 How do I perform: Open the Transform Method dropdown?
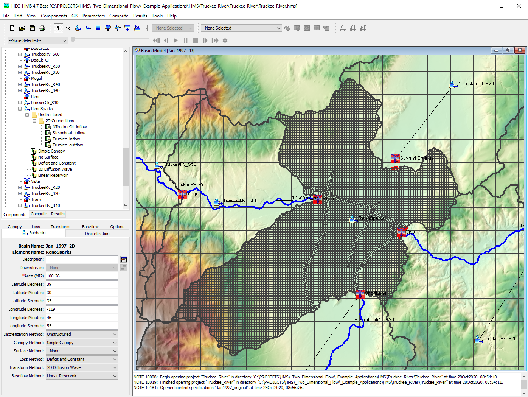point(82,367)
